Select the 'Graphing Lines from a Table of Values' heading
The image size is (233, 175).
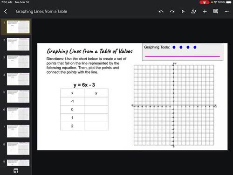90,51
